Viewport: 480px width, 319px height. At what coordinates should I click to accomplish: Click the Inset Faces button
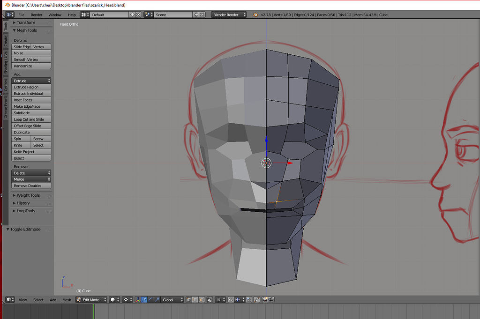pyautogui.click(x=31, y=100)
